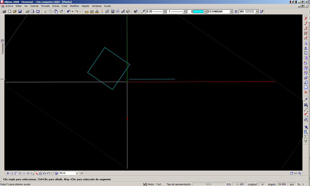Click the new document icon
This screenshot has height=186, width=310.
click(10, 11)
